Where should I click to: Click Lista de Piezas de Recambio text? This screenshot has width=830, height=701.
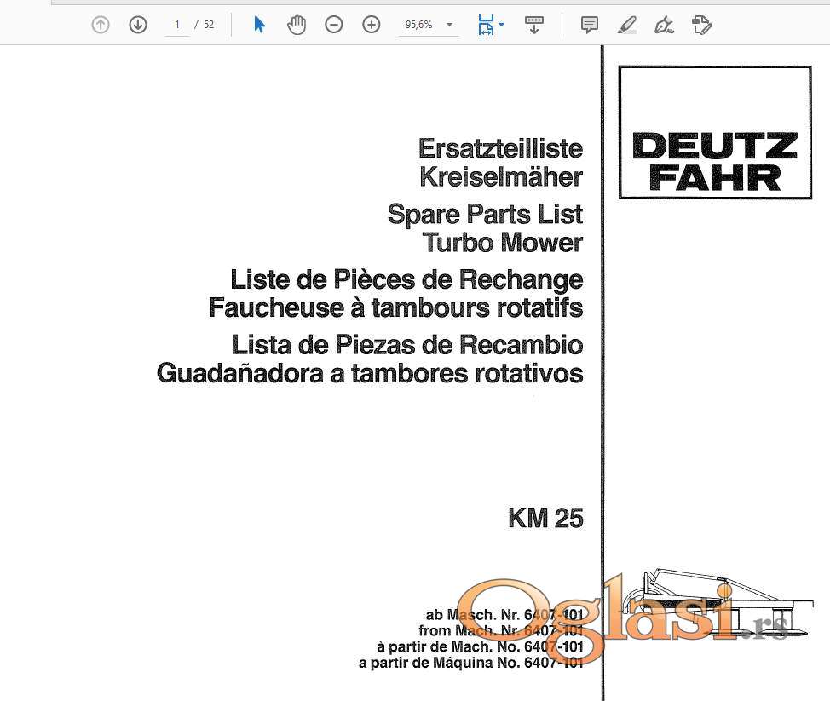coord(407,345)
